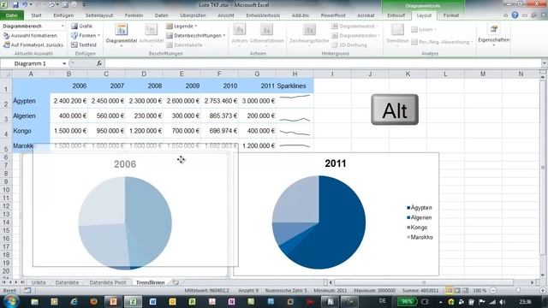Click row 3 header
This screenshot has width=548, height=308.
(6, 116)
